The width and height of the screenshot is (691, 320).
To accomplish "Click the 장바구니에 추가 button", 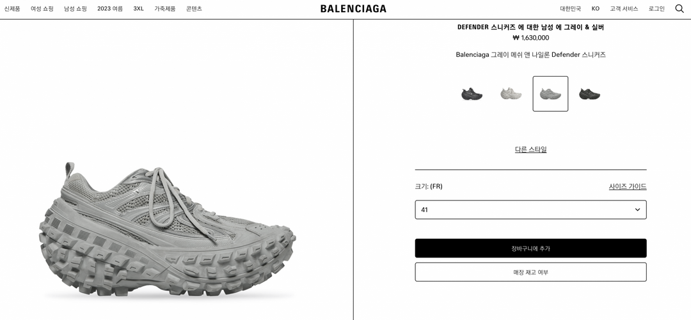I will coord(530,248).
